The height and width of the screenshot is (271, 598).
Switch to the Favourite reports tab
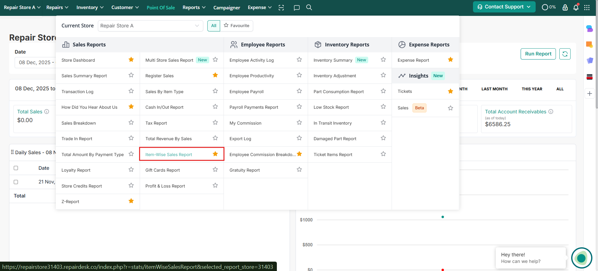coord(237,26)
